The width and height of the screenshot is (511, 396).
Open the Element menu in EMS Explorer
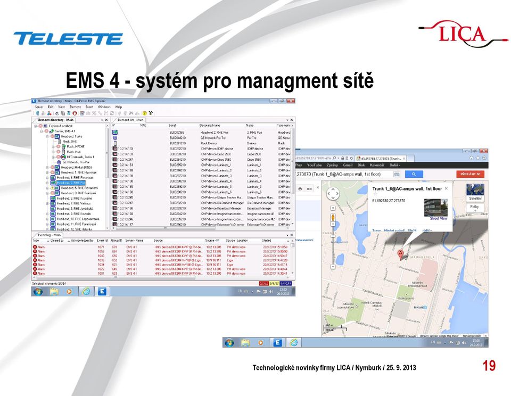[x=75, y=107]
